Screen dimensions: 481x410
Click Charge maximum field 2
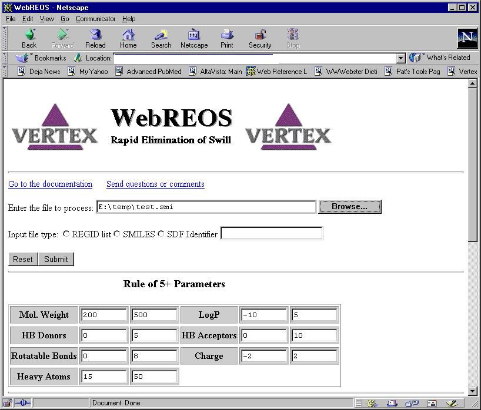[x=314, y=356]
